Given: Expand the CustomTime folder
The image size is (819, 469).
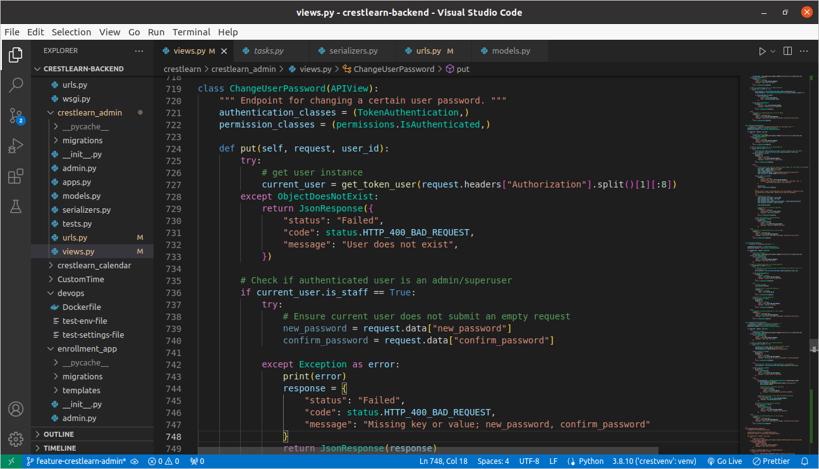Looking at the screenshot, I should point(92,279).
